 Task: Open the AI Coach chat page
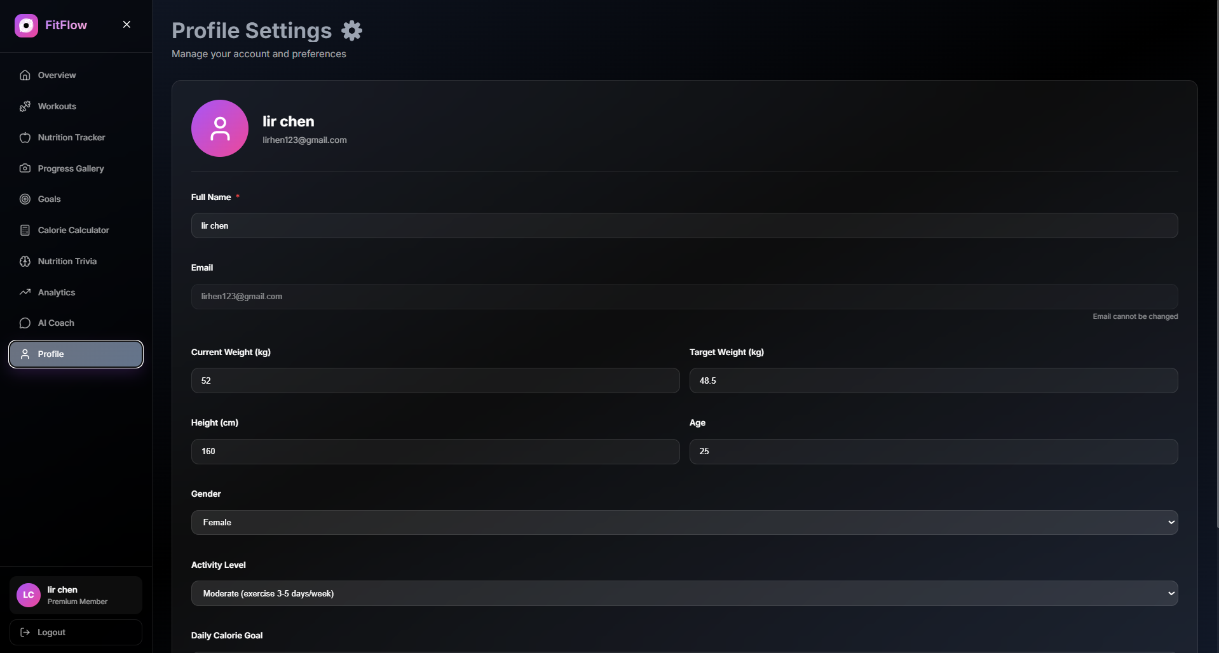pyautogui.click(x=56, y=323)
